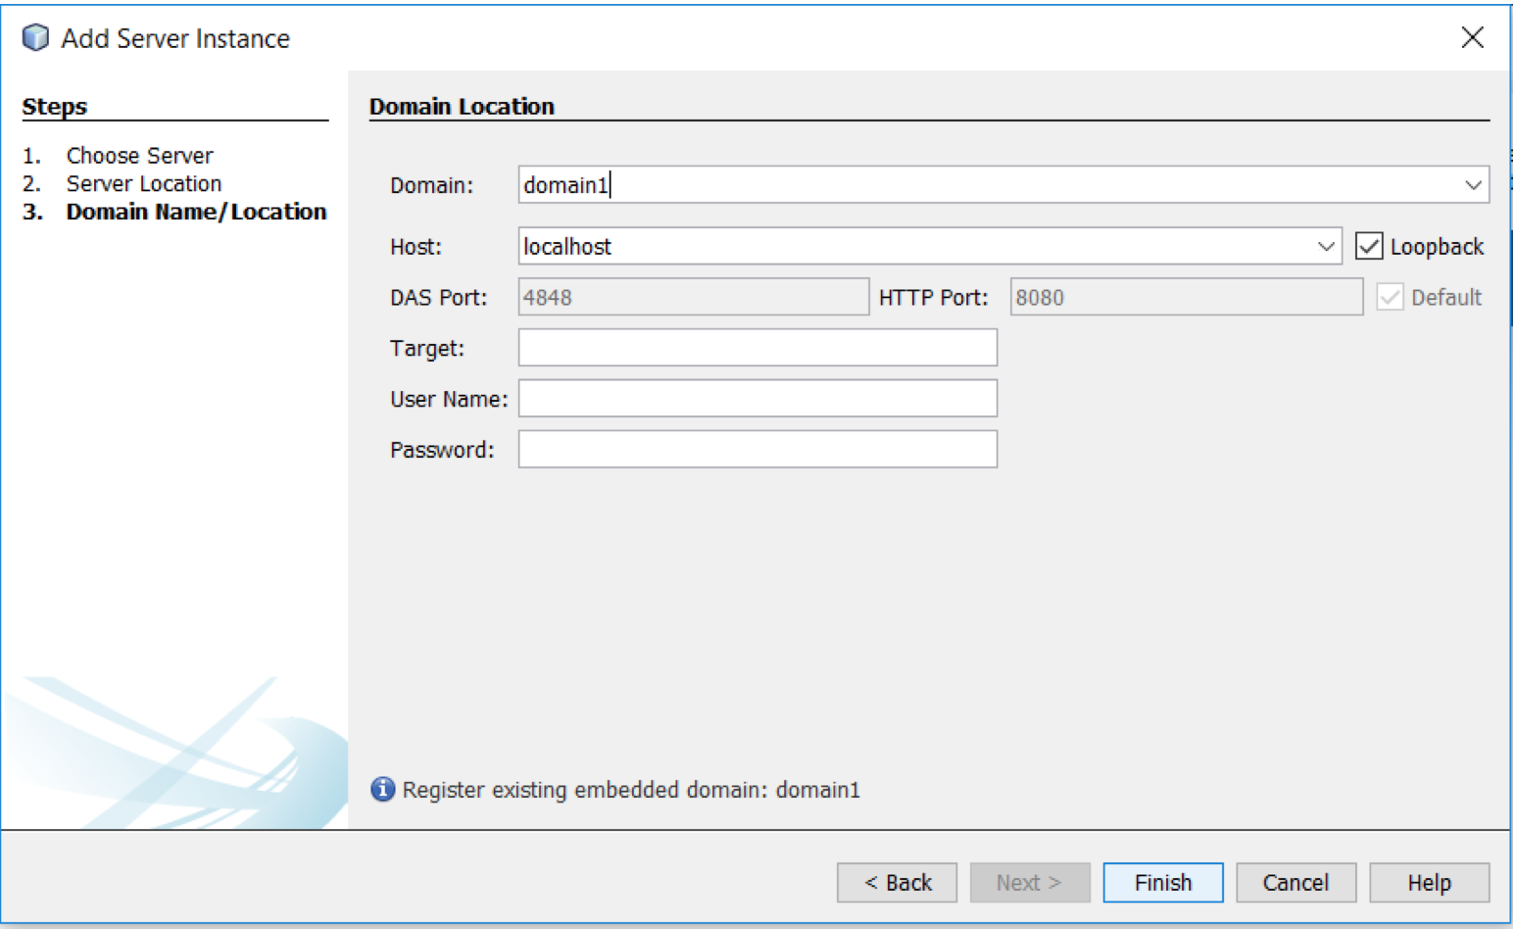Open the Host dropdown arrow

[x=1326, y=247]
